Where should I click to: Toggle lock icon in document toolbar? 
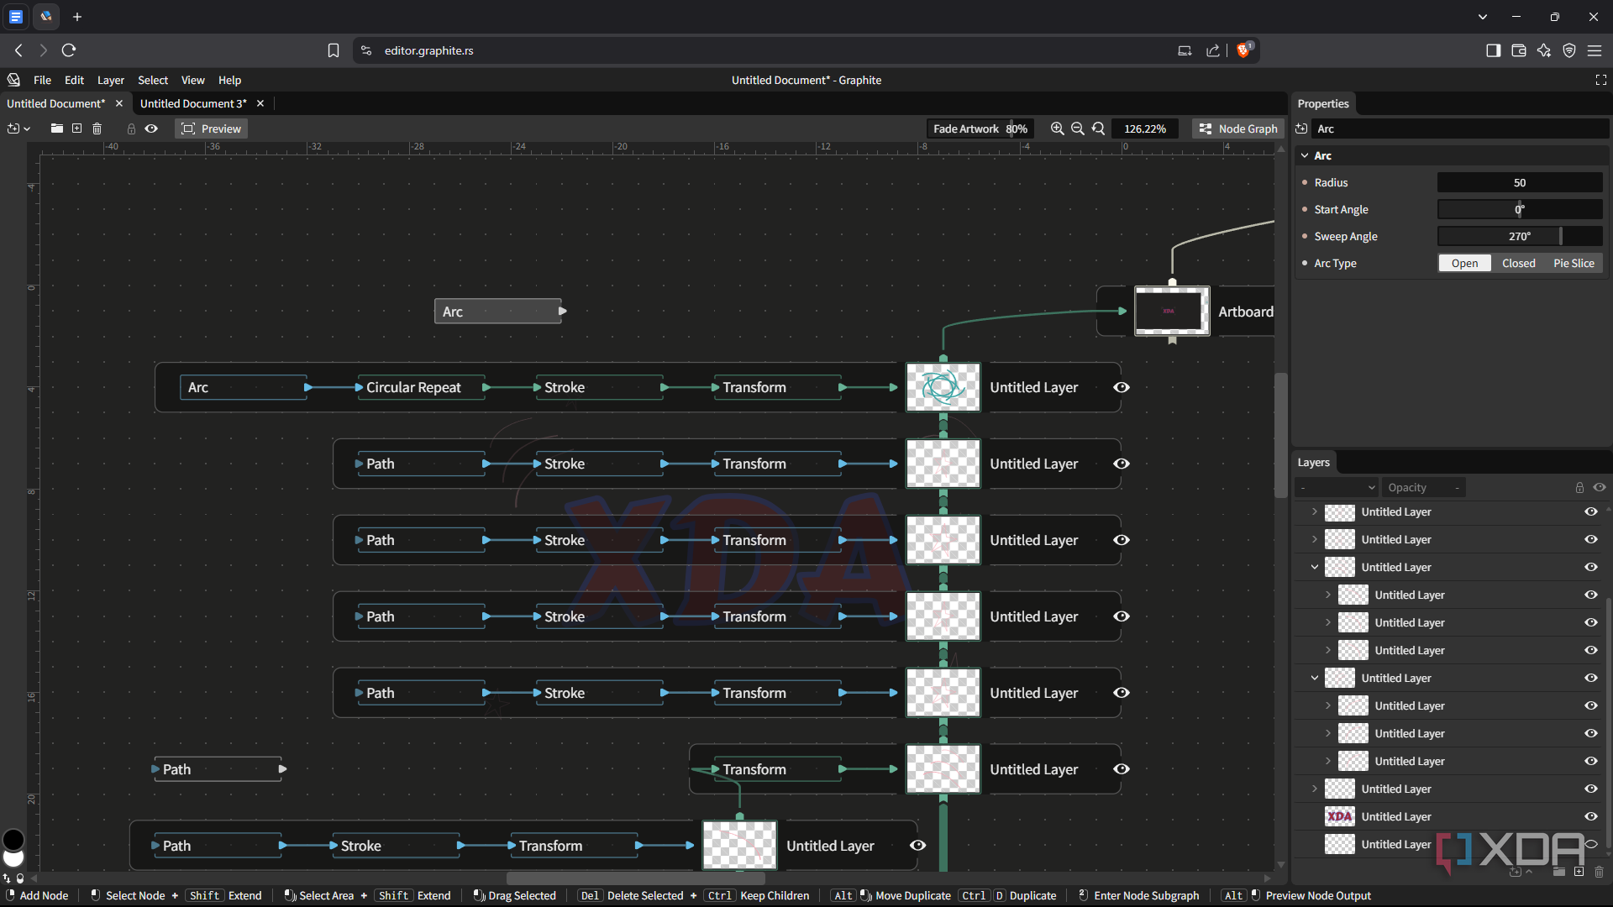point(131,128)
